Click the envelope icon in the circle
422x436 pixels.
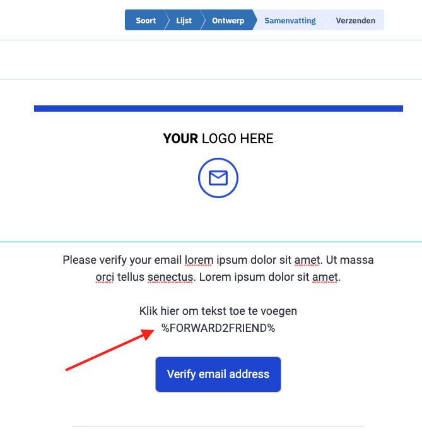pos(218,178)
